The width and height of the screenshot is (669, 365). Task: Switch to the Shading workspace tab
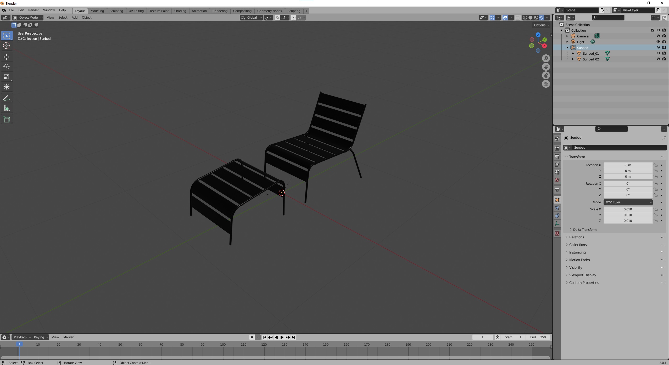coord(180,11)
